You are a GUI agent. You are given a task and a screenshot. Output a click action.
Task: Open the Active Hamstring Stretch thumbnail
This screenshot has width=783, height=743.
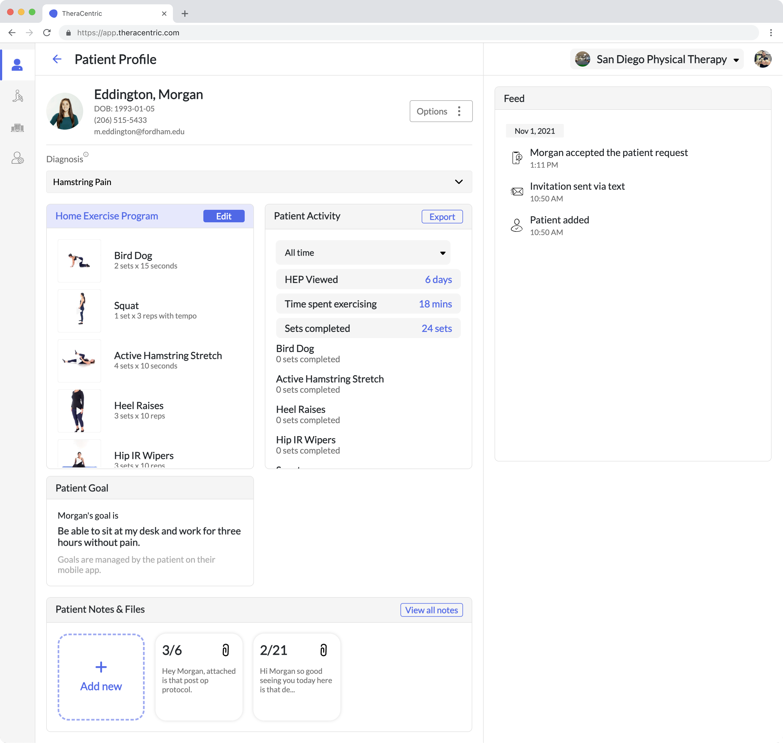pyautogui.click(x=79, y=360)
